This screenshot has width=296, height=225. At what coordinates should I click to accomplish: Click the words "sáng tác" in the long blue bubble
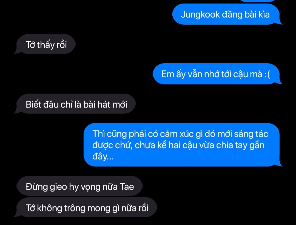click(x=251, y=134)
